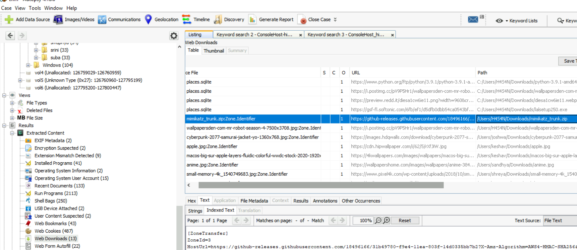Expand the File Types tree node
The width and height of the screenshot is (577, 250).
(x=12, y=103)
